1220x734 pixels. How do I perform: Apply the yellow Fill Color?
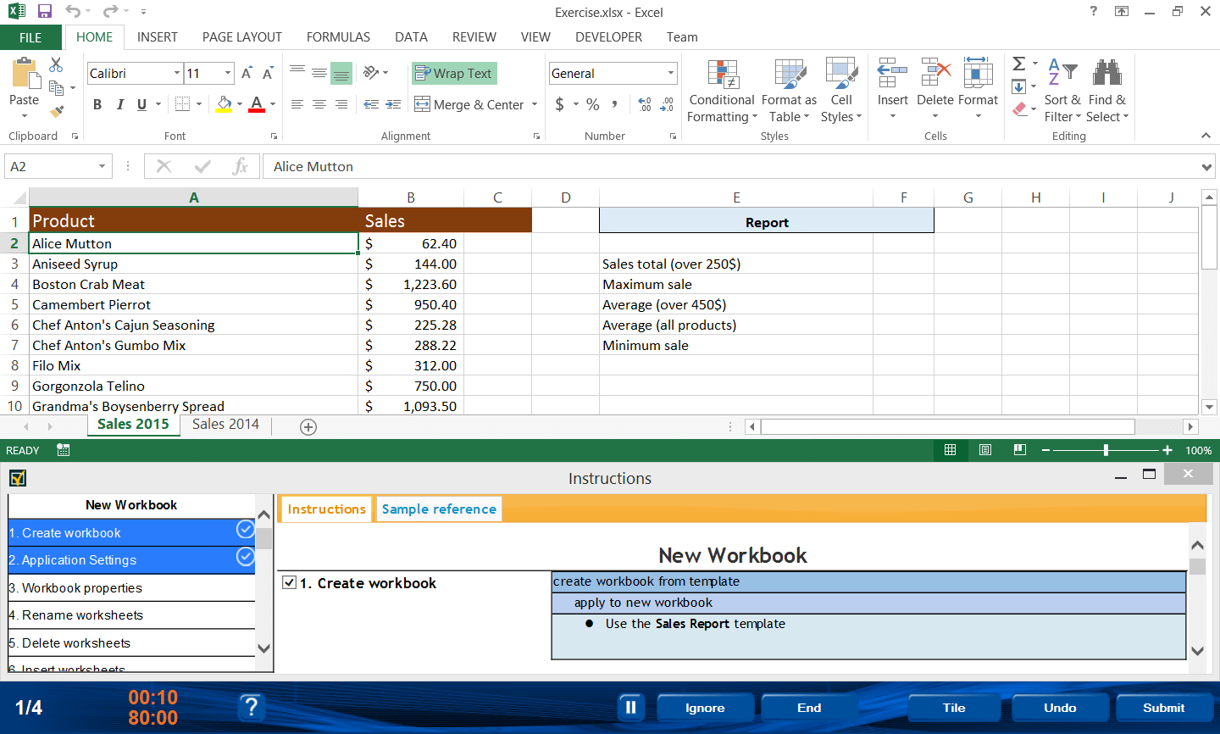pyautogui.click(x=224, y=104)
